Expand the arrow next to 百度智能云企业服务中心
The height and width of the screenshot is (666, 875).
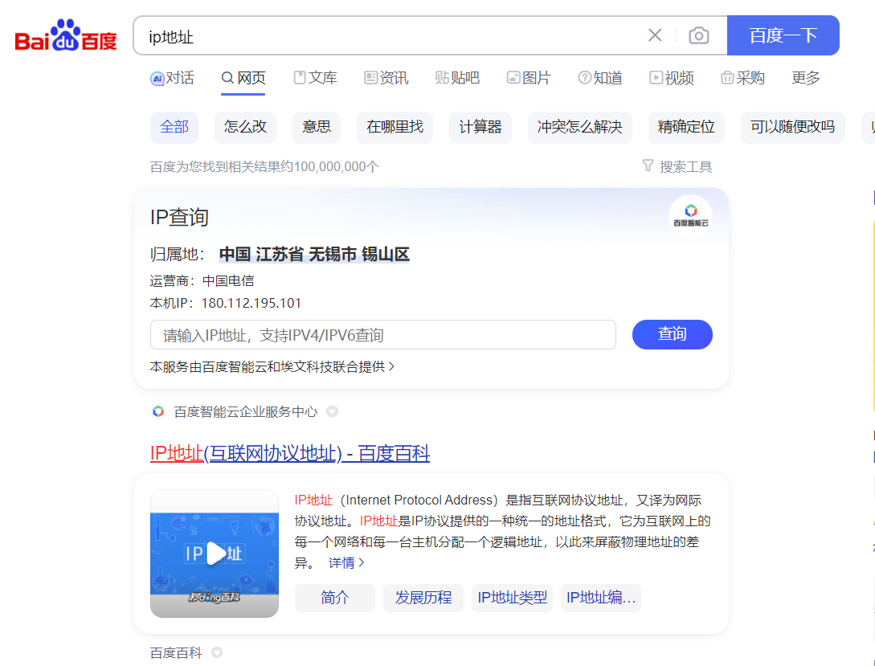coord(332,411)
